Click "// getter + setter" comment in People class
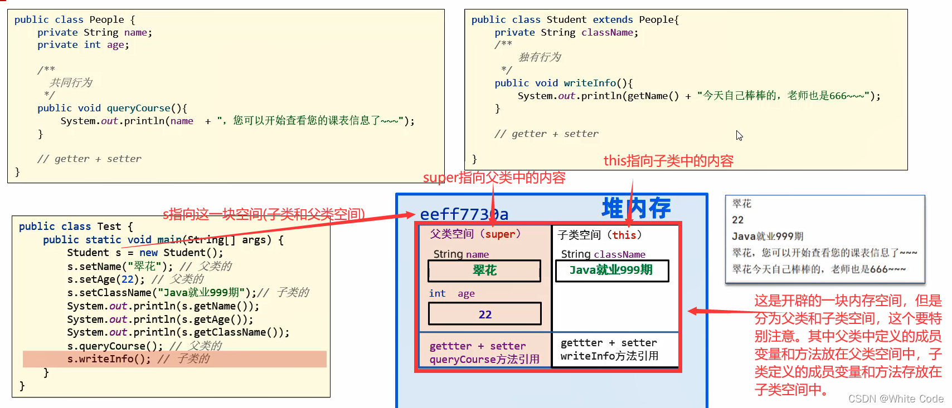952x408 pixels. pyautogui.click(x=89, y=159)
